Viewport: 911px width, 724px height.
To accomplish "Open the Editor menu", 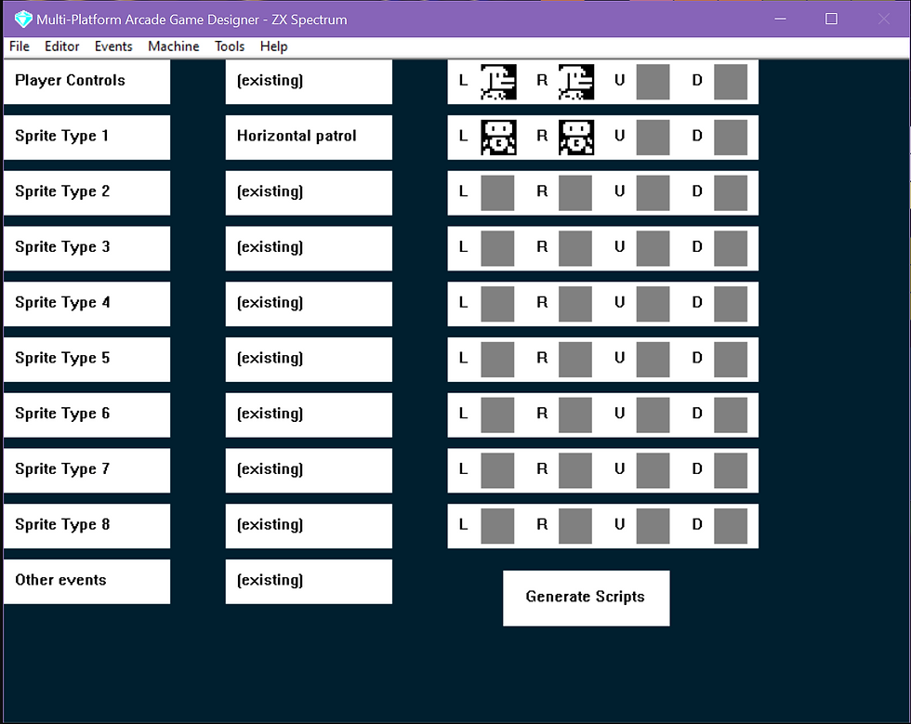I will pos(61,46).
